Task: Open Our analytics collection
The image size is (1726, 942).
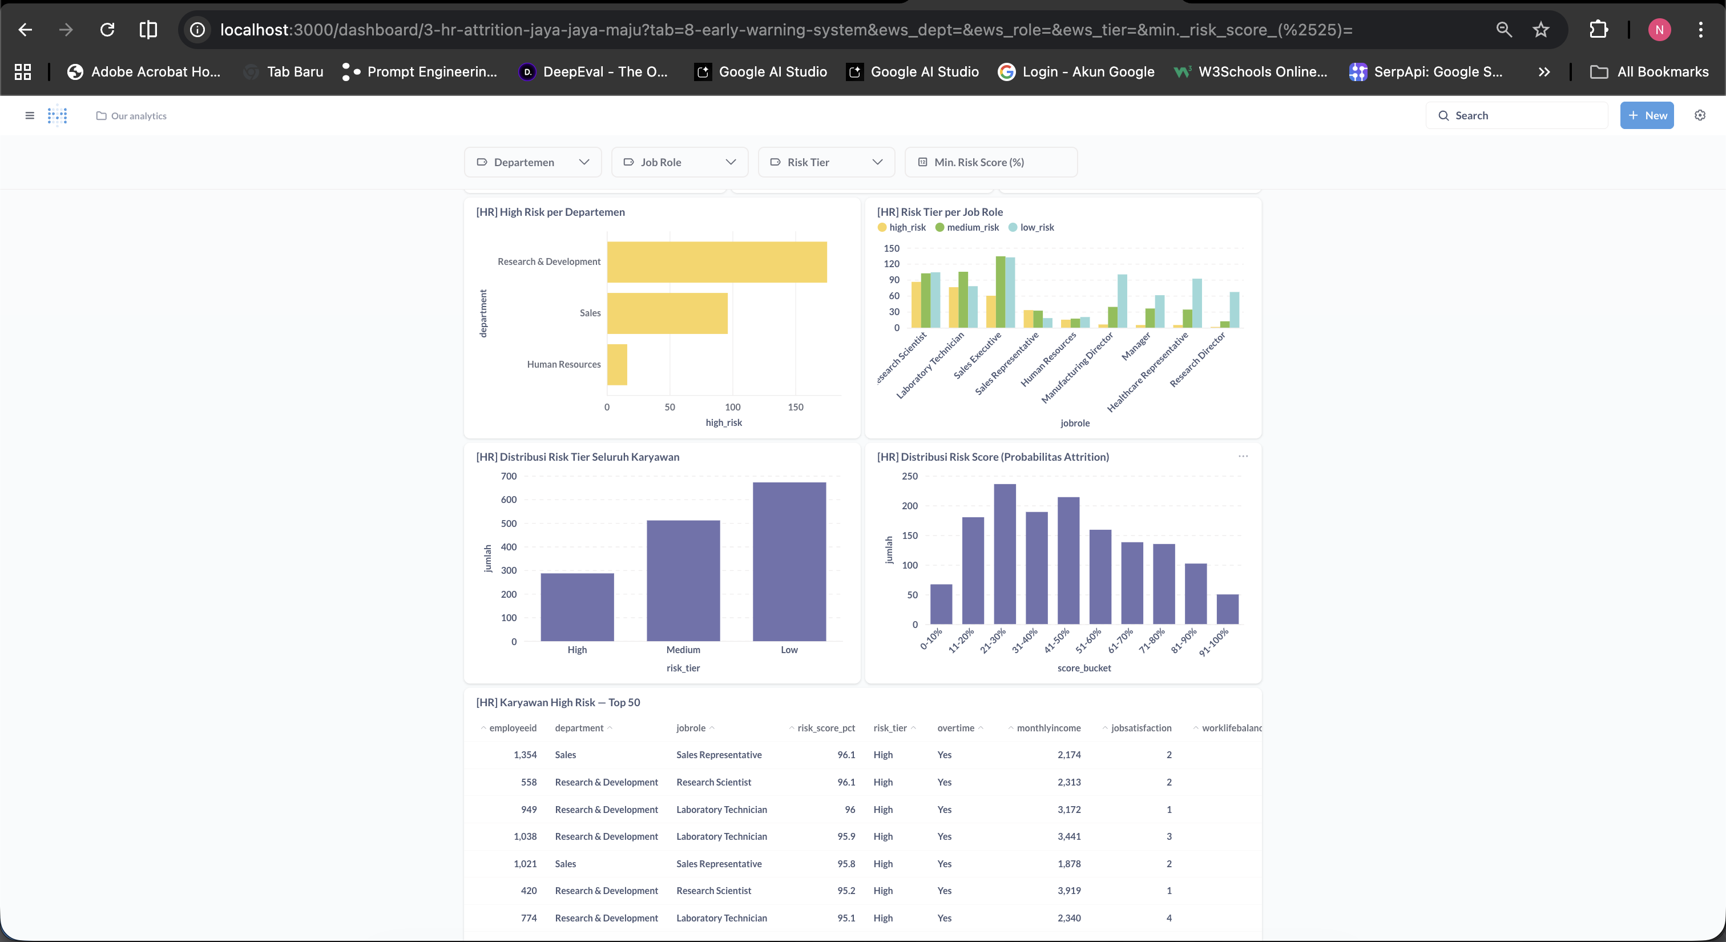Action: coord(131,116)
